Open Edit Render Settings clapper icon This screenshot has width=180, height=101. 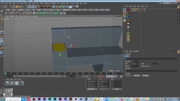(x=49, y=7)
